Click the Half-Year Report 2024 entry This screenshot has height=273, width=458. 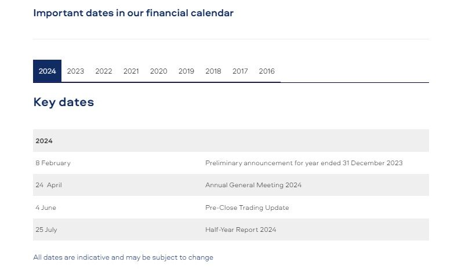pyautogui.click(x=241, y=230)
